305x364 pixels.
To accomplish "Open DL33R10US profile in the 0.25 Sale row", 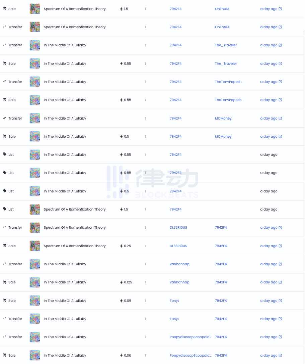I will (178, 246).
